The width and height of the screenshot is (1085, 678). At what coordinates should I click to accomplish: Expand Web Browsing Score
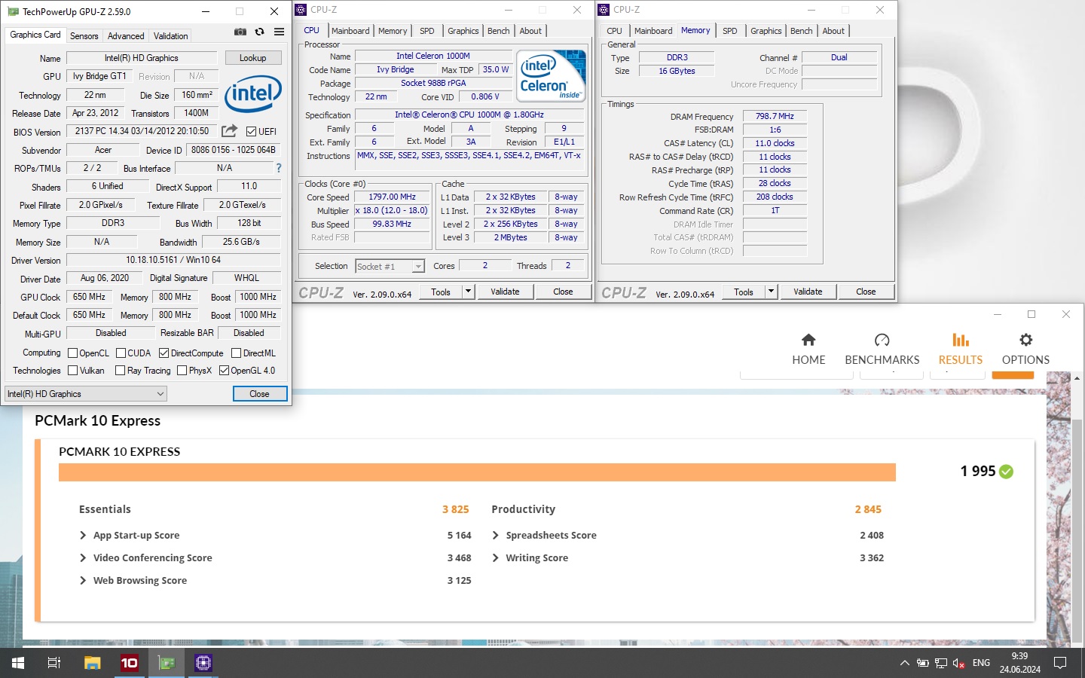tap(83, 581)
